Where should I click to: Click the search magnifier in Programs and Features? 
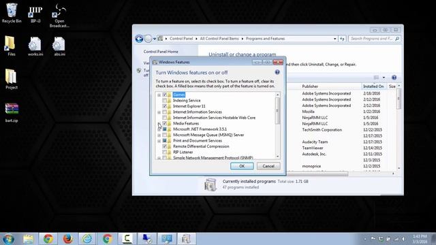tap(397, 39)
